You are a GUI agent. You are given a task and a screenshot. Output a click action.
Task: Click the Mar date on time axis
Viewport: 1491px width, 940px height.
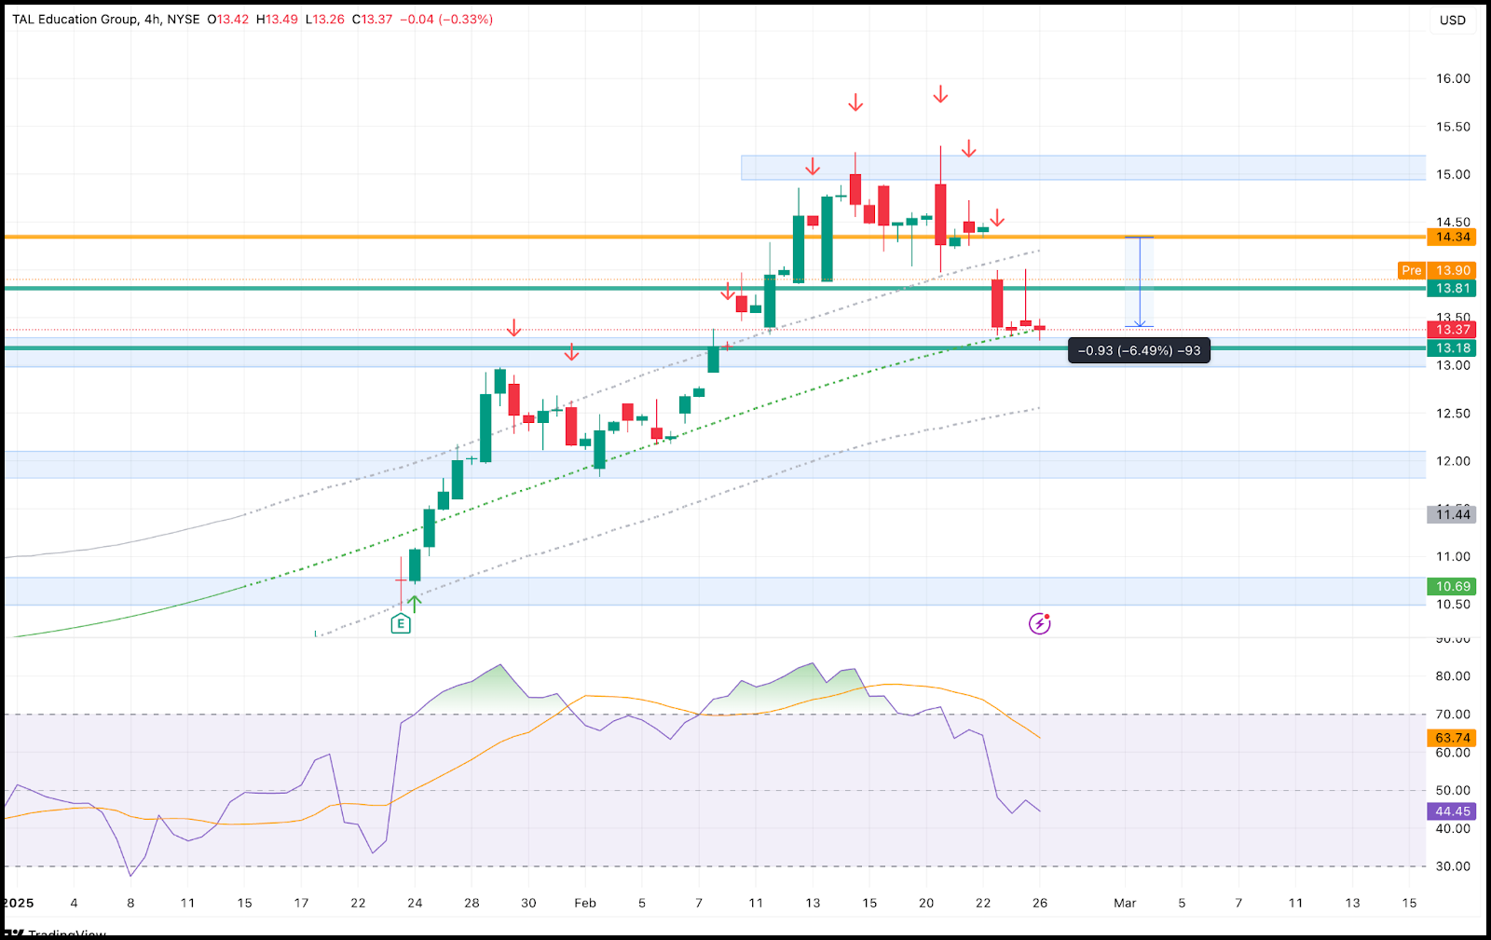[x=1125, y=903]
